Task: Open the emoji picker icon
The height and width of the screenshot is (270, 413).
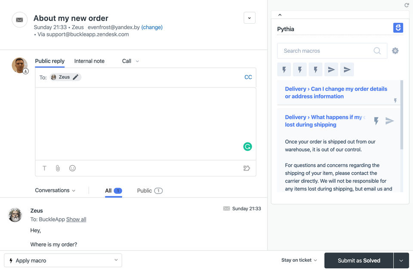Action: point(72,168)
